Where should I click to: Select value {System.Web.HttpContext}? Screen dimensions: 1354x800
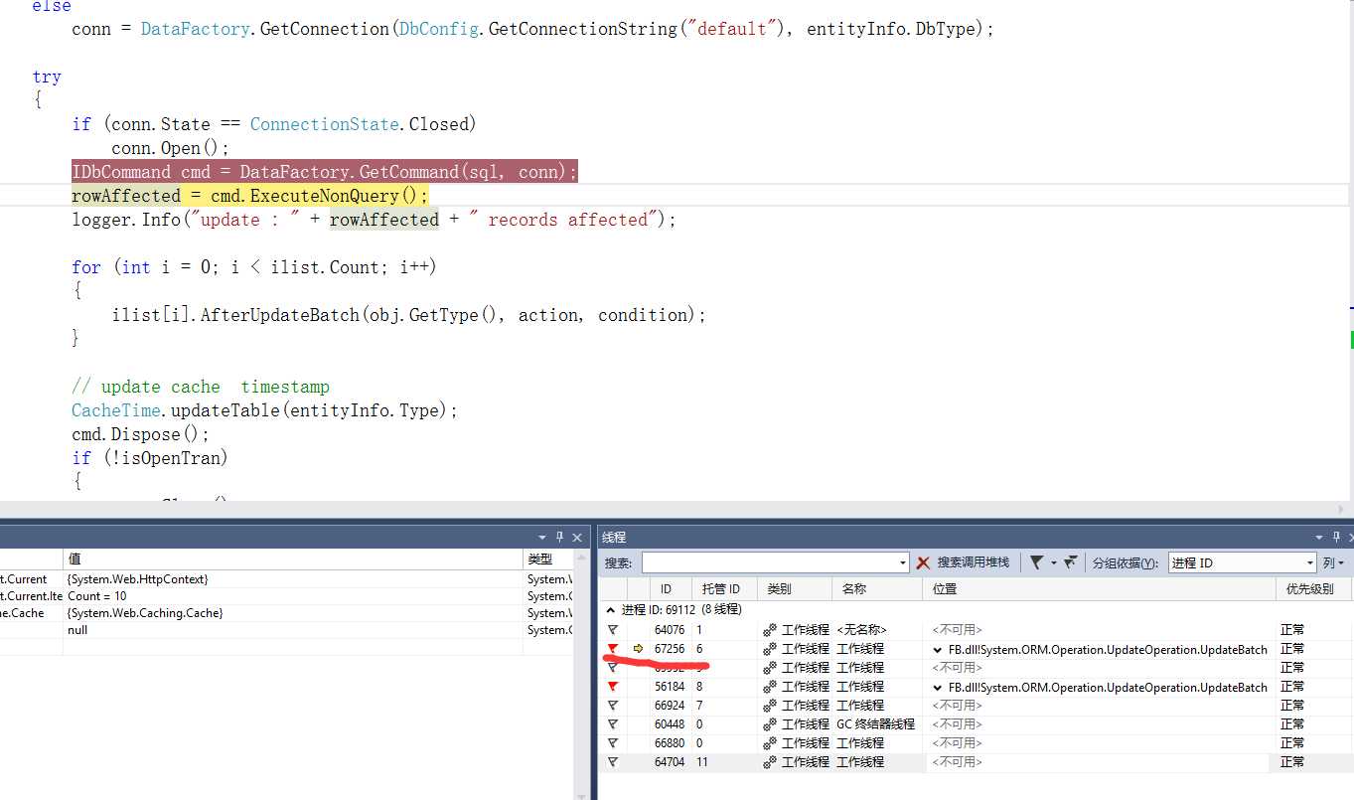coord(138,579)
